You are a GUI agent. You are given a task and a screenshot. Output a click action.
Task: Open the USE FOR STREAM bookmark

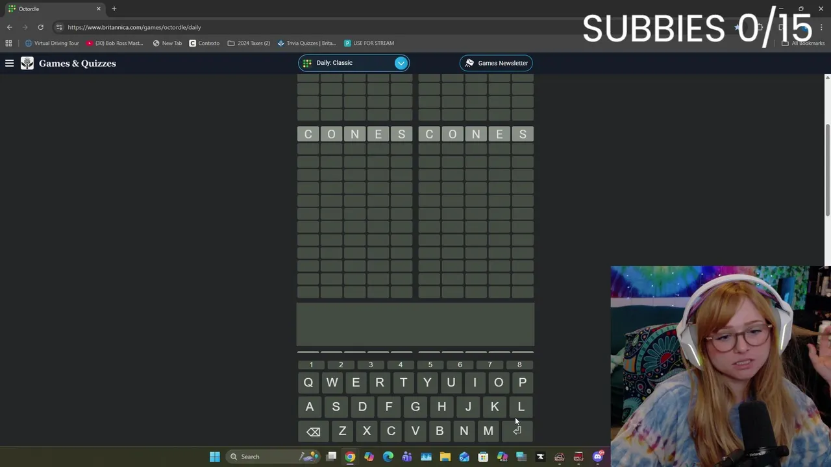coord(369,43)
